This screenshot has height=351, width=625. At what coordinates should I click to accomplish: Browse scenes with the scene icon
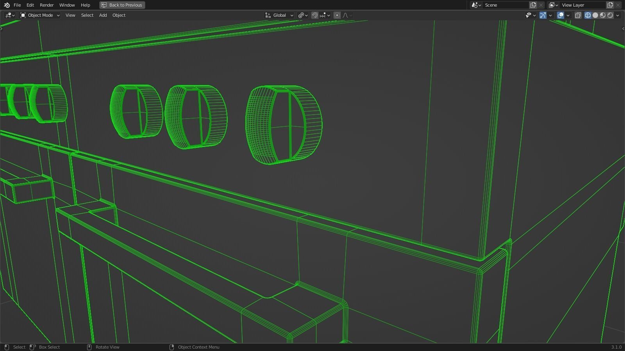476,5
